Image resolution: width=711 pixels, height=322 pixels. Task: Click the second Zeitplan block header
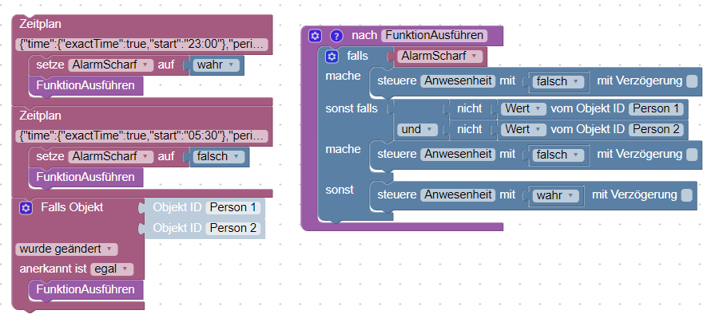[41, 116]
